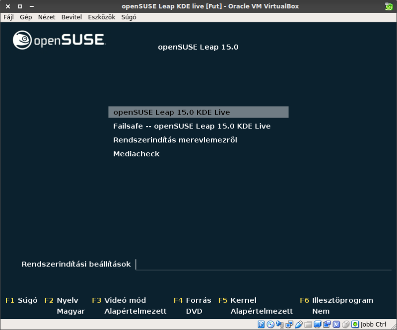Click the mouse integration status icon

[x=345, y=324]
